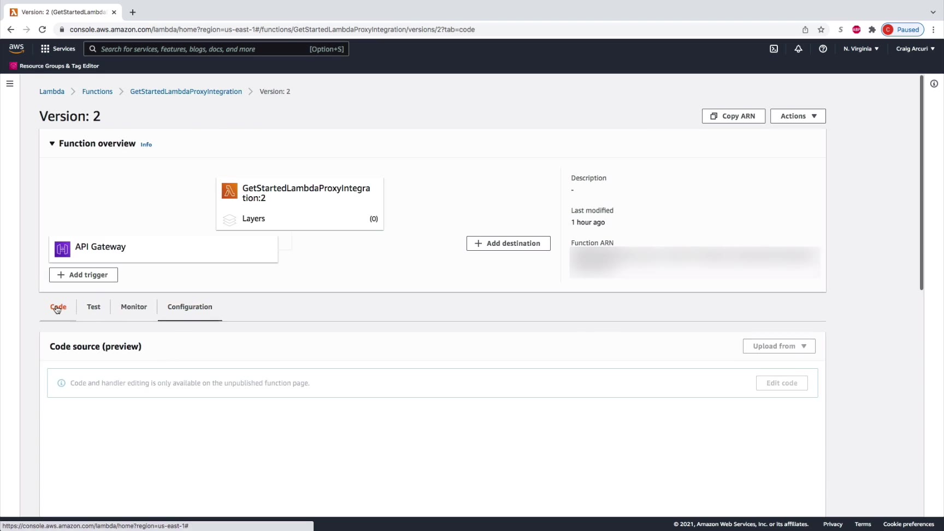Click the info icon in the code editing notice

pyautogui.click(x=61, y=383)
